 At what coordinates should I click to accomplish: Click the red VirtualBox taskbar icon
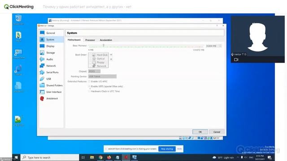(x=126, y=157)
